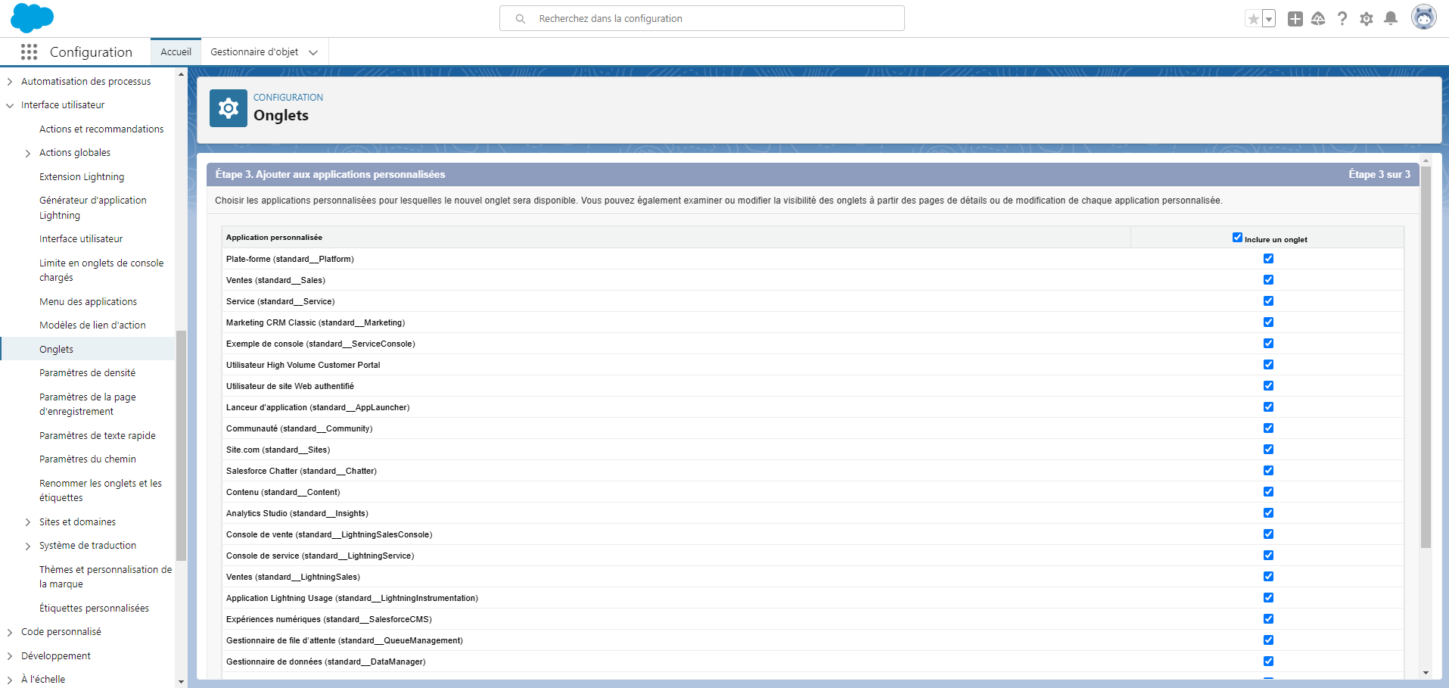Click the Salesforce cloud logo

click(x=32, y=18)
